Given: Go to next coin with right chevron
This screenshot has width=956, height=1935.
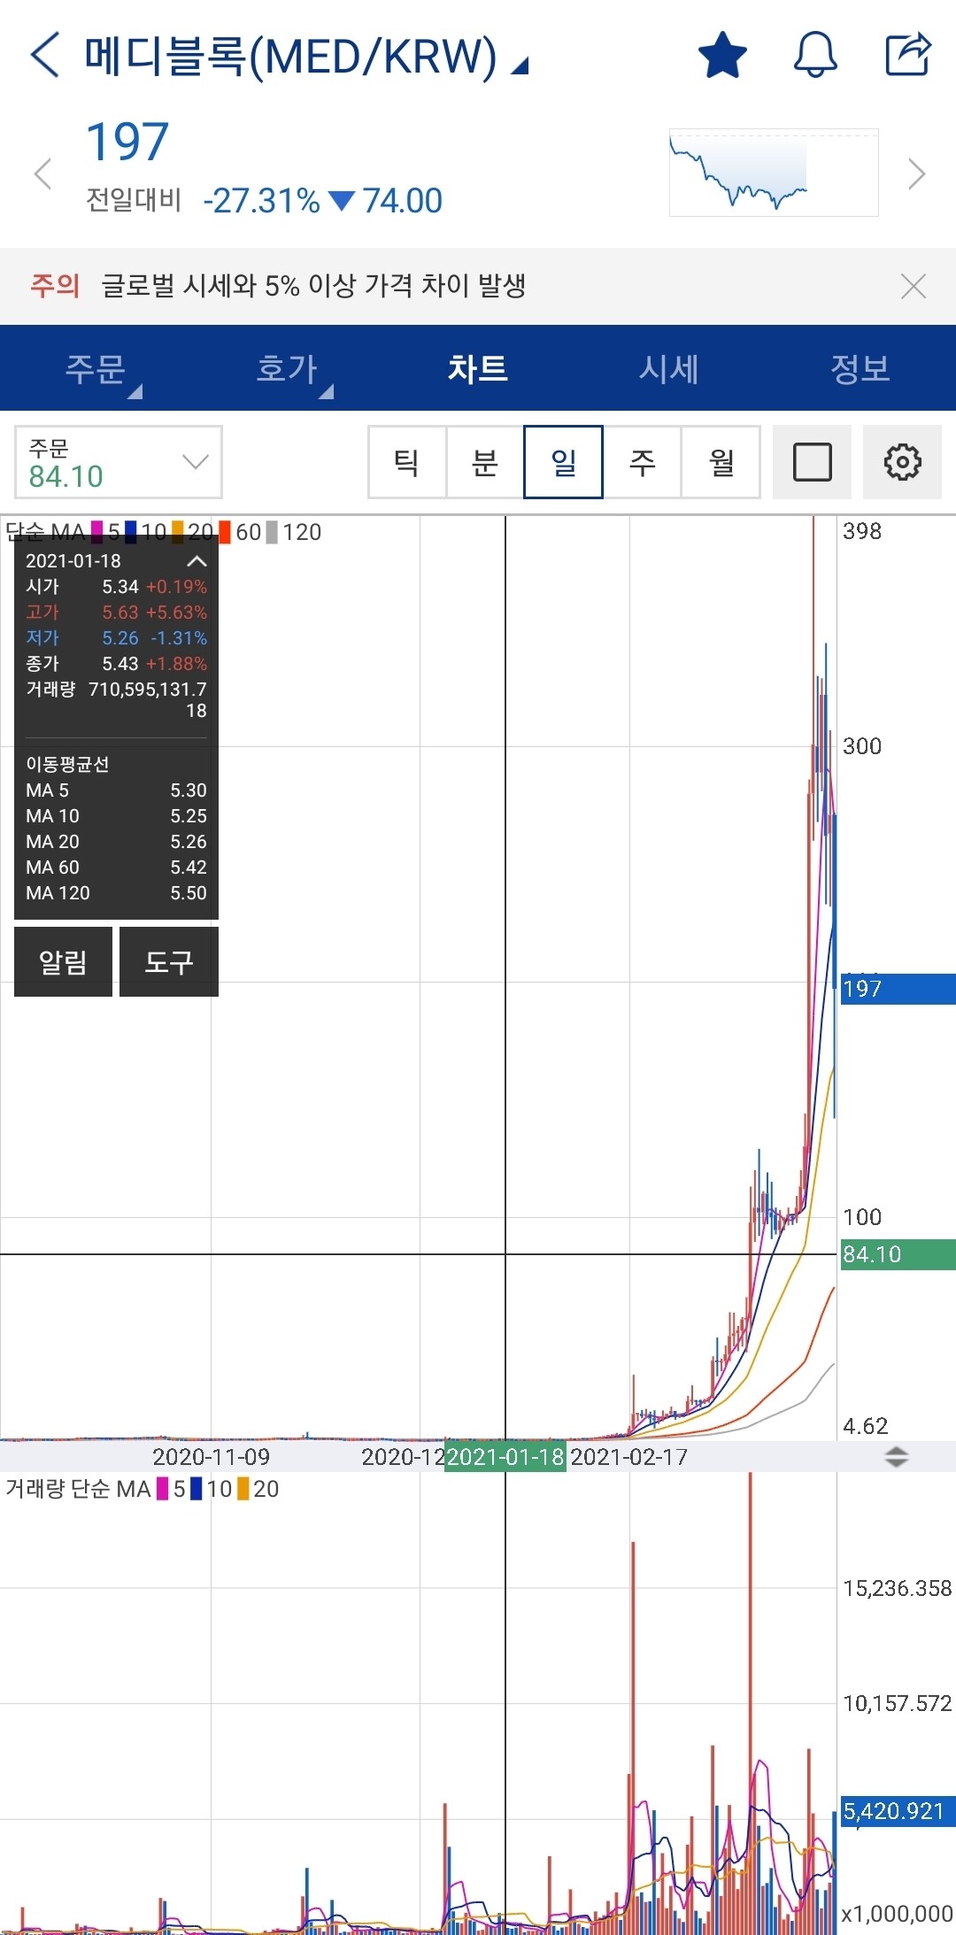Looking at the screenshot, I should [x=916, y=173].
